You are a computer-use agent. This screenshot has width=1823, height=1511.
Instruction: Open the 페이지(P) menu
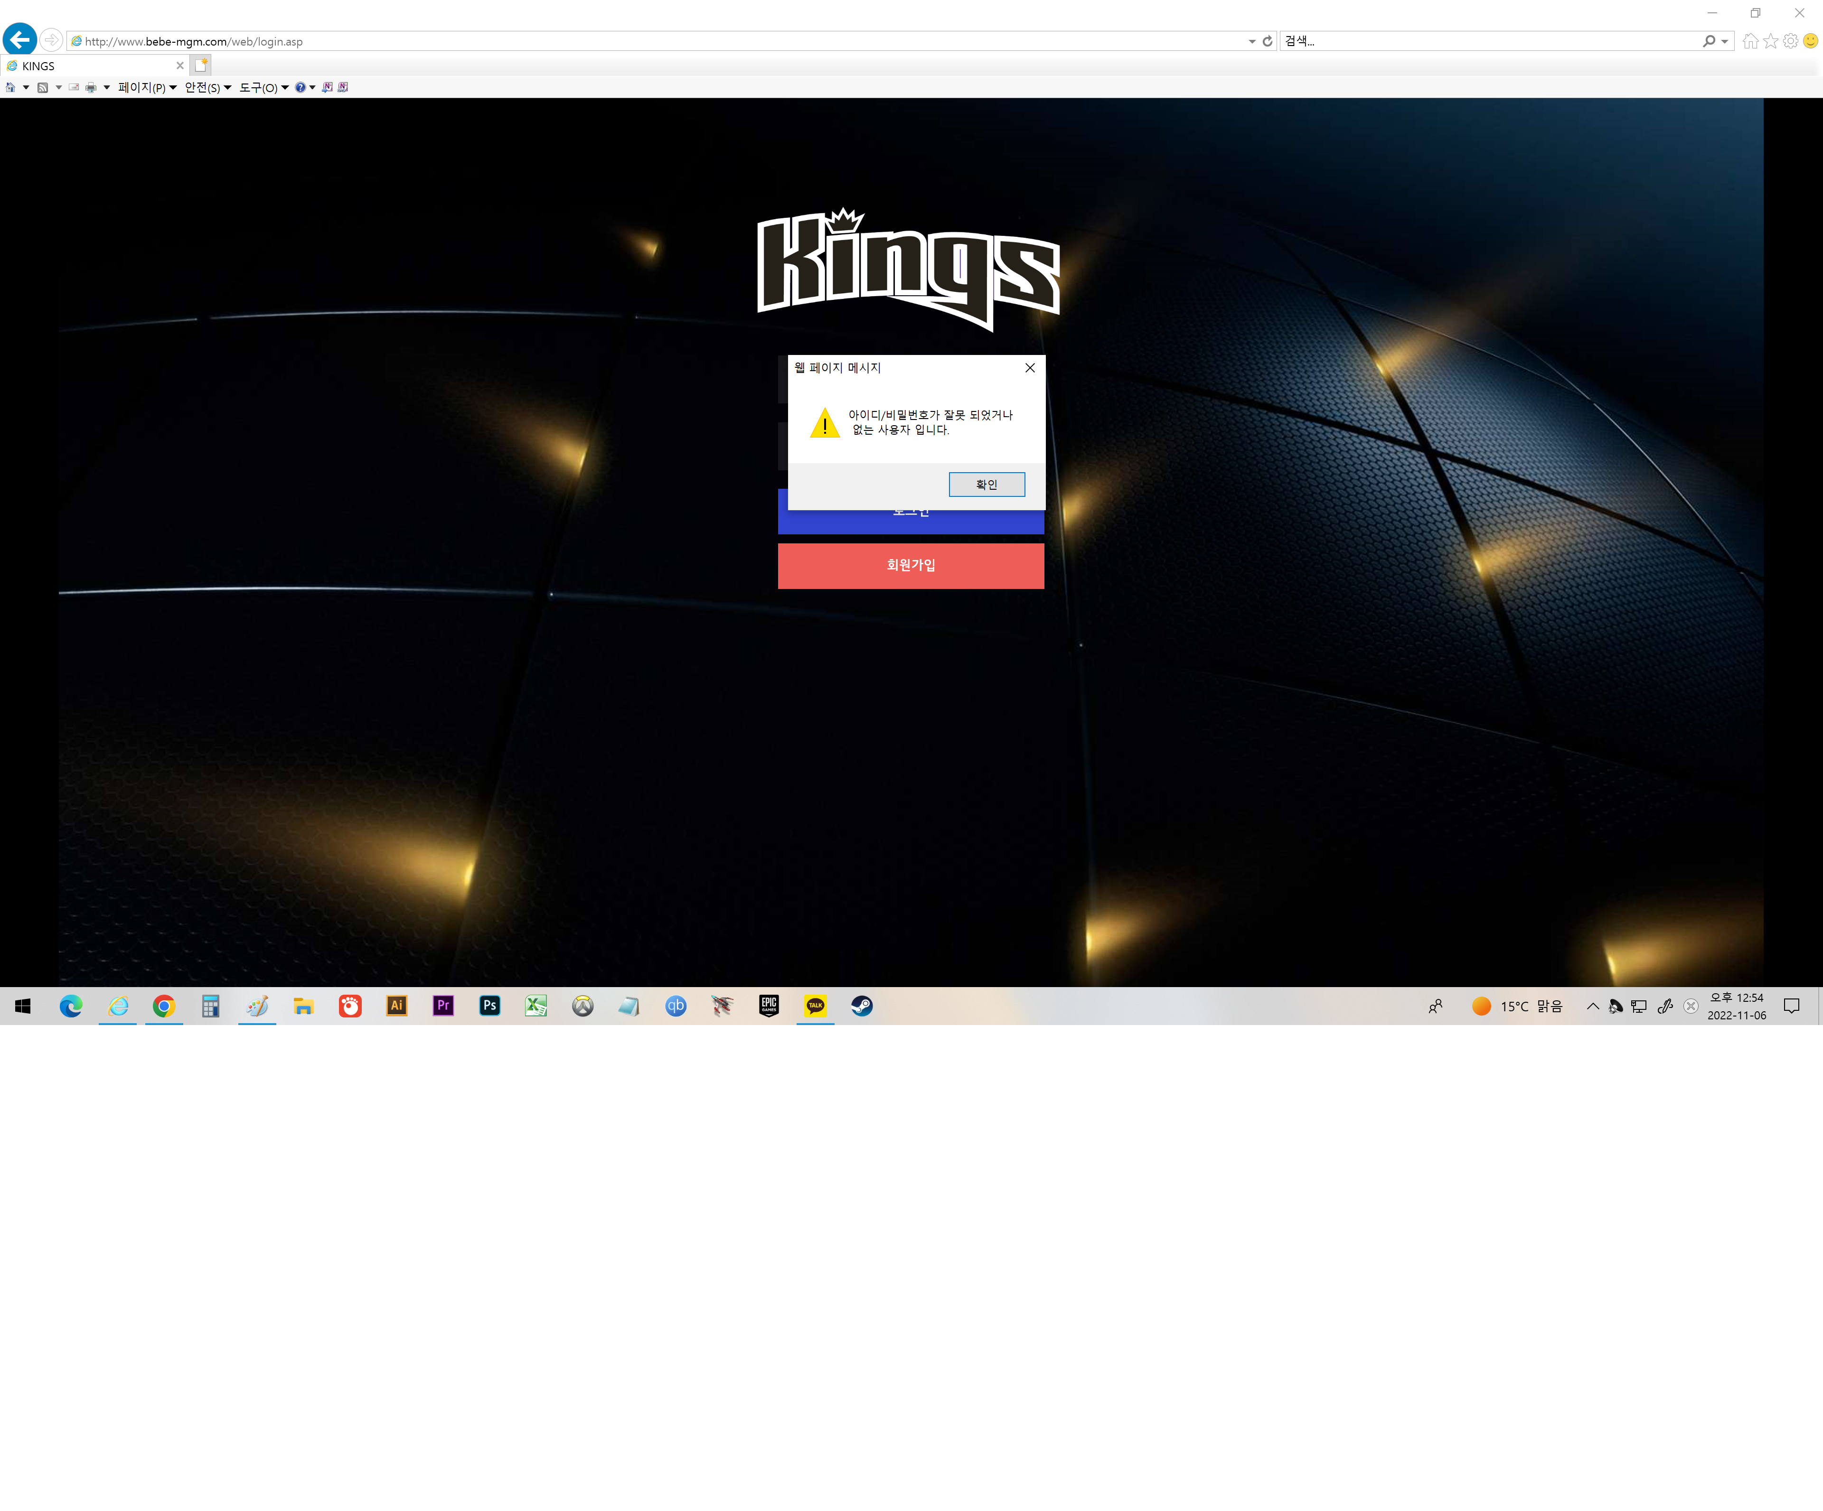(148, 88)
